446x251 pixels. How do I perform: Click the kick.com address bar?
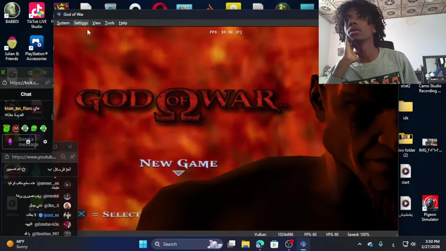click(x=24, y=83)
